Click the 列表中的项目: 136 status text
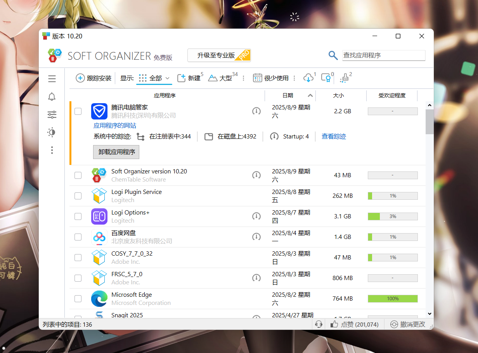This screenshot has width=478, height=353. tap(68, 324)
